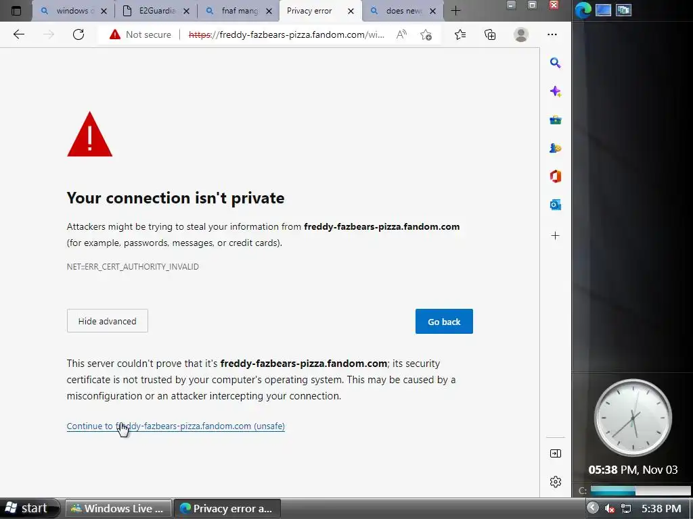
Task: Click the Not secure warning triangle
Action: pos(115,34)
